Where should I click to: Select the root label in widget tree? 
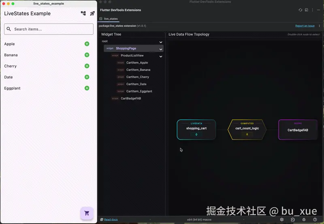pyautogui.click(x=104, y=41)
